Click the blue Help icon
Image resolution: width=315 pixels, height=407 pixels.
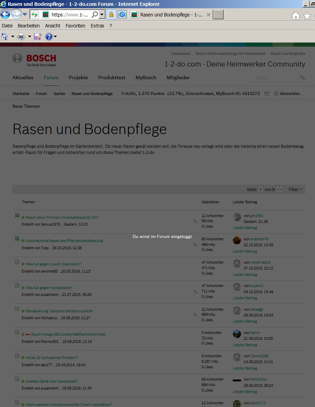pyautogui.click(x=49, y=37)
